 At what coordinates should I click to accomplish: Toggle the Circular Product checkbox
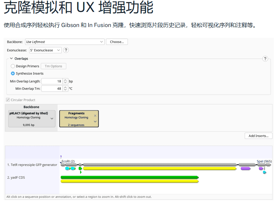(x=8, y=100)
